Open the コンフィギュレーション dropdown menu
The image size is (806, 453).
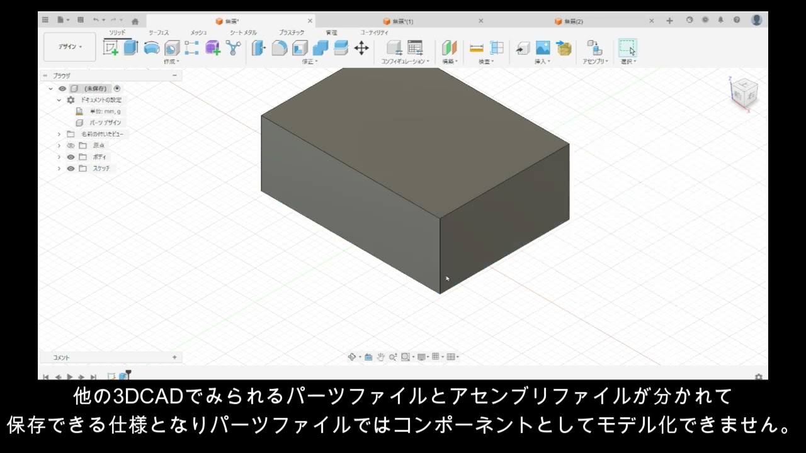[405, 62]
